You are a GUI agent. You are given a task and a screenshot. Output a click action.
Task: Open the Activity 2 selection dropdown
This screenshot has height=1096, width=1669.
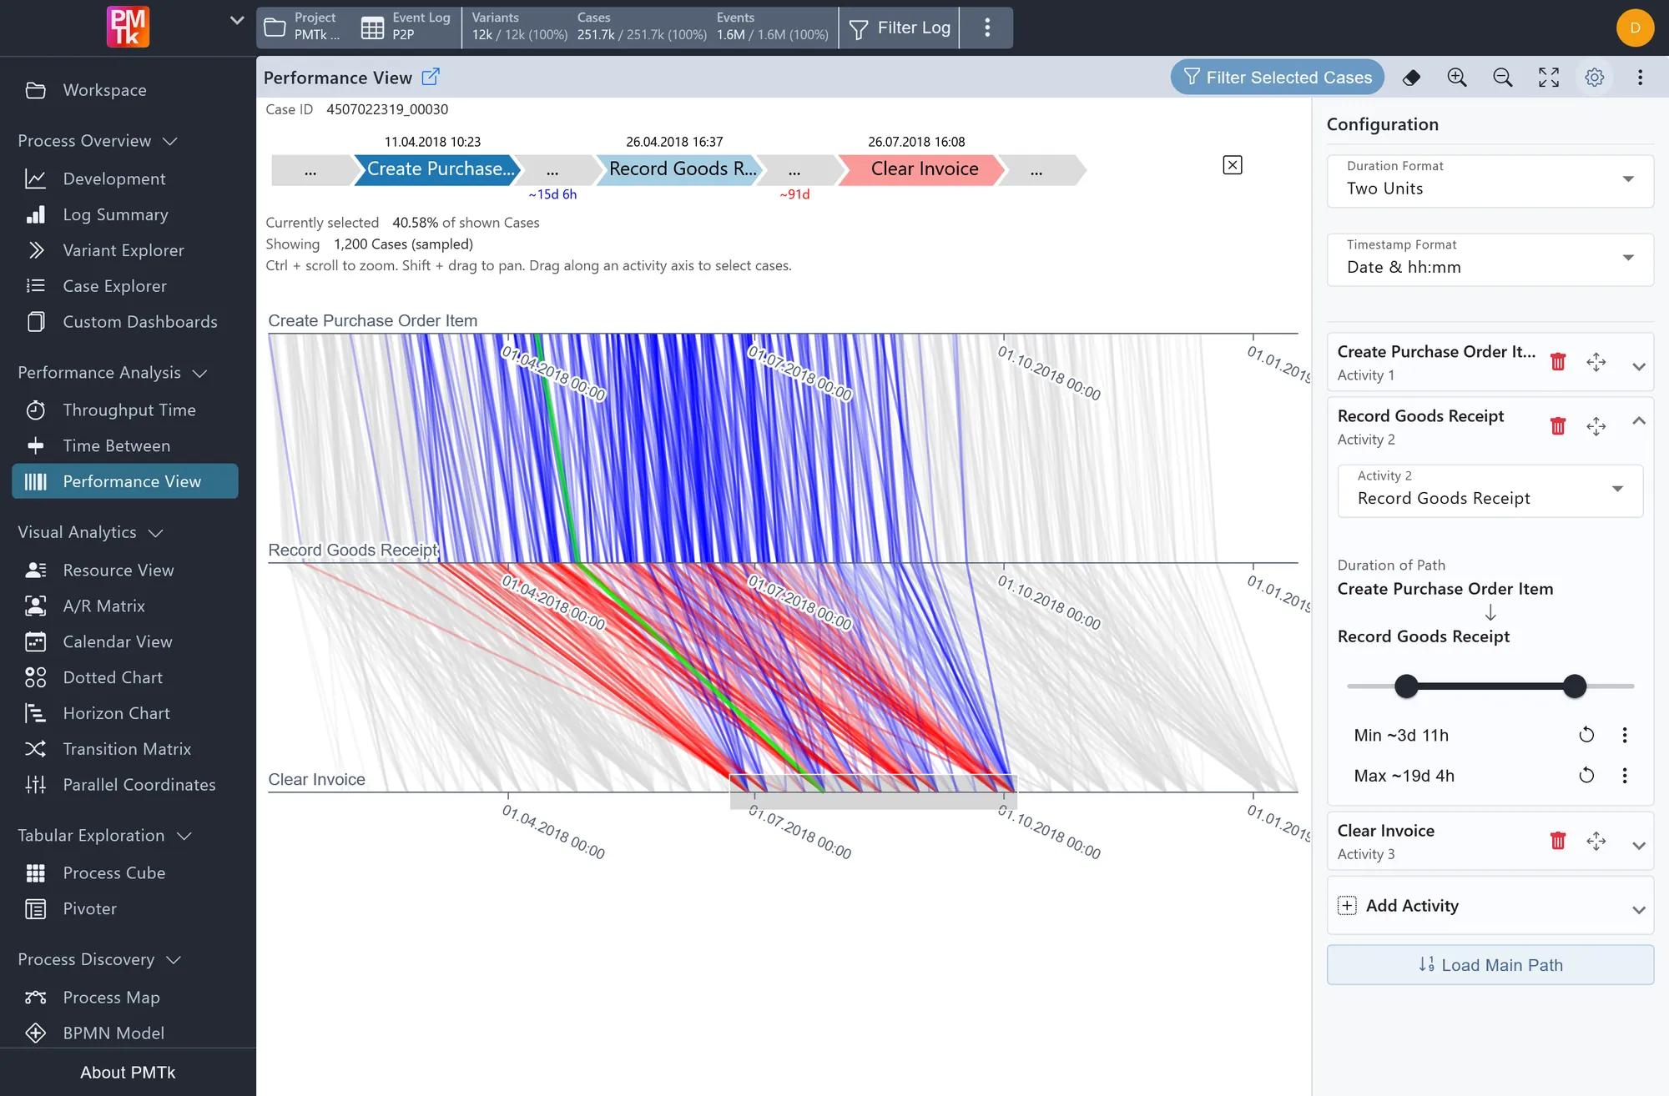tap(1490, 490)
